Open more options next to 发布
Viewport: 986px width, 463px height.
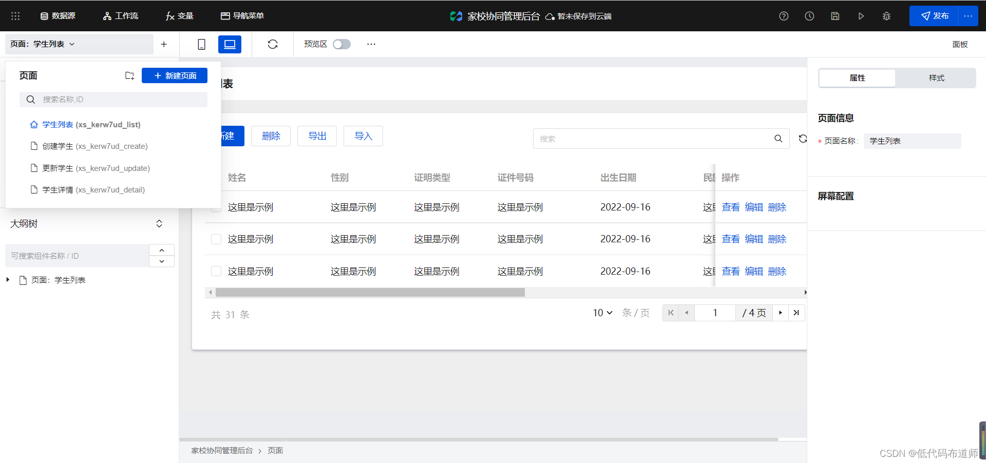(x=968, y=16)
